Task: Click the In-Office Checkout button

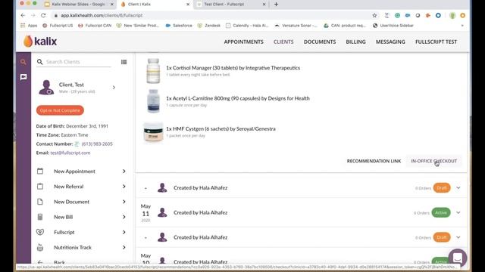Action: click(x=433, y=161)
